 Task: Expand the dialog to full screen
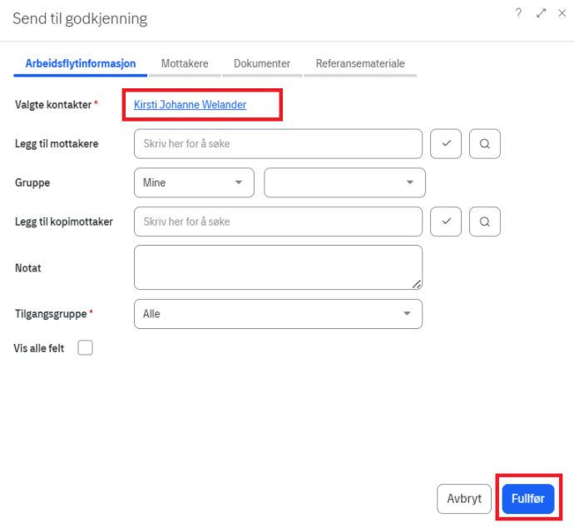coord(542,13)
